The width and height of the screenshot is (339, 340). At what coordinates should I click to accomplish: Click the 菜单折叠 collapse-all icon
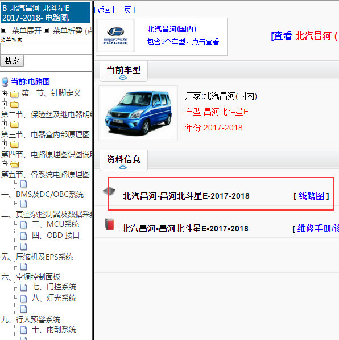coord(46,30)
